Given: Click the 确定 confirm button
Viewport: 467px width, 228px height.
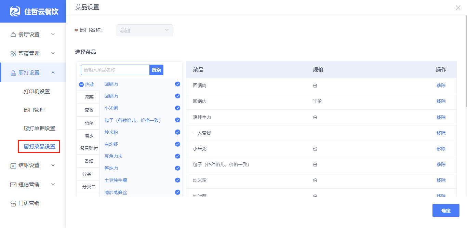Looking at the screenshot, I should coord(446,211).
